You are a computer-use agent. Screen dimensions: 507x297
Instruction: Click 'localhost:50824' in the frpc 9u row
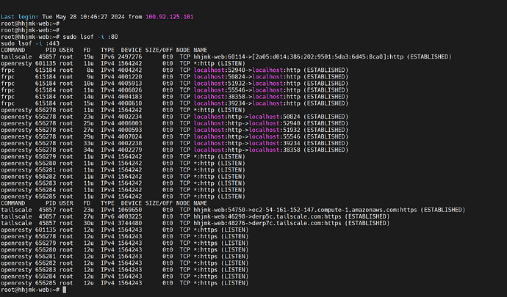point(219,77)
